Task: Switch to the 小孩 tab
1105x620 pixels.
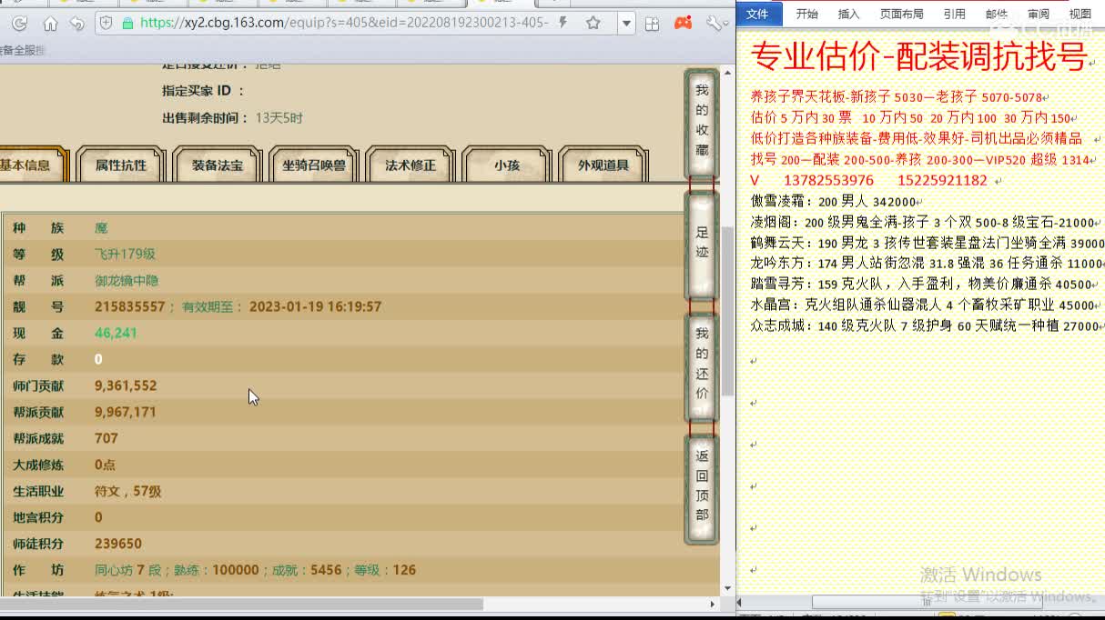Action: pyautogui.click(x=507, y=165)
